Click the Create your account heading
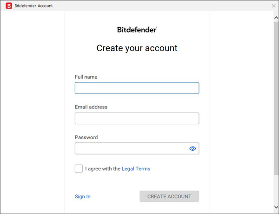 point(137,48)
